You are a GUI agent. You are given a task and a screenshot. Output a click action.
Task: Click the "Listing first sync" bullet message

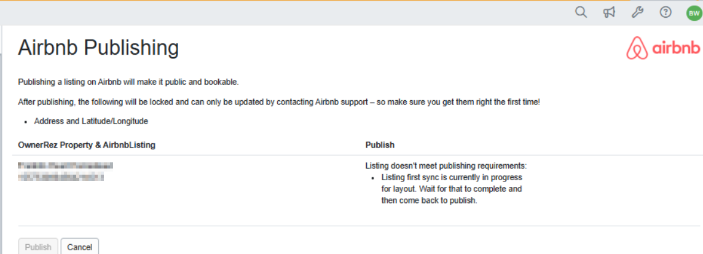(452, 189)
